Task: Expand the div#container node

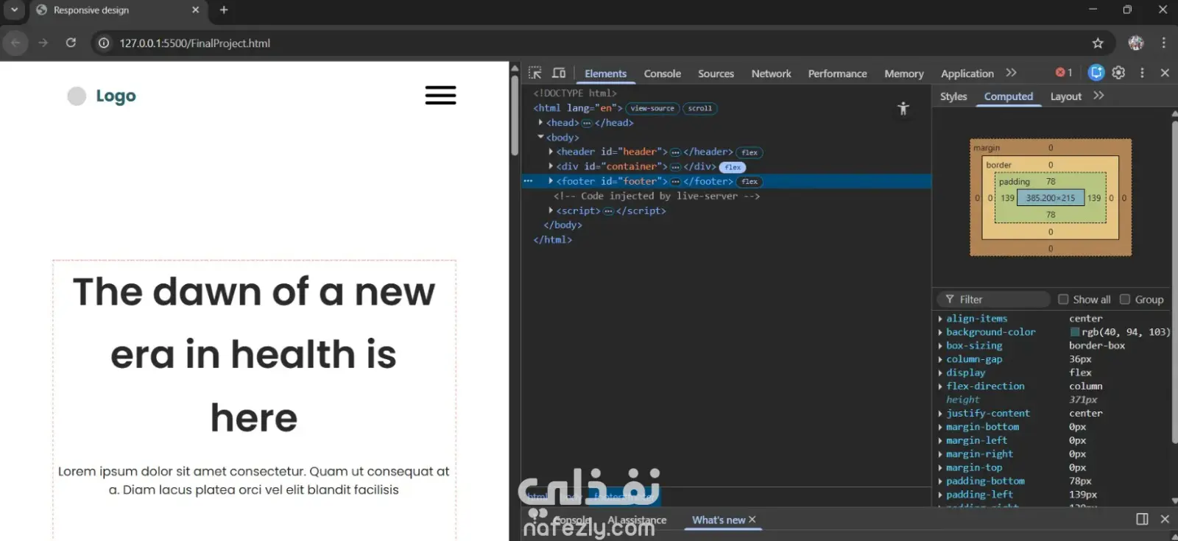Action: tap(551, 166)
